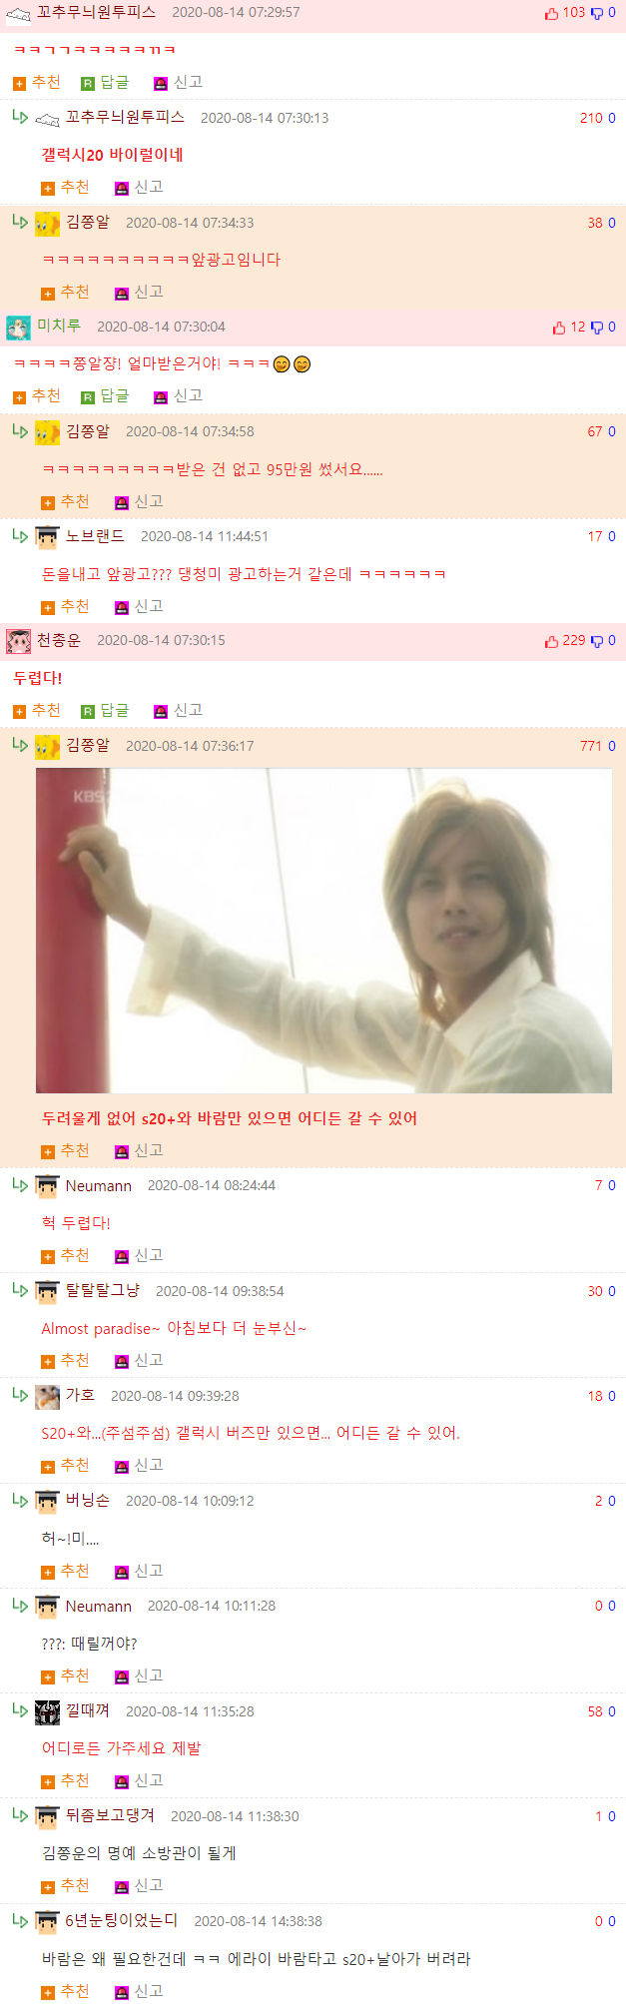
Task: Click thumbs-down icon on 천종운 comment
Action: (597, 641)
